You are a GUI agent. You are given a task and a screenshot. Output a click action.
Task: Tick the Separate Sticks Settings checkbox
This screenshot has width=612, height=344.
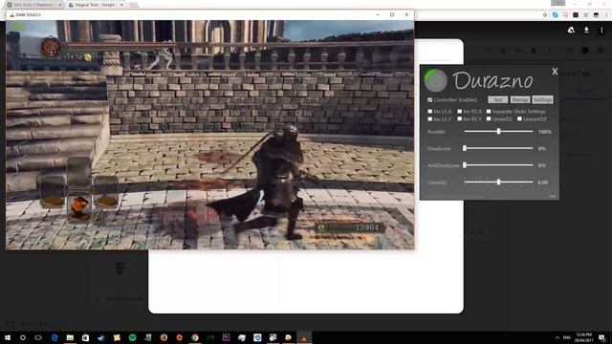(489, 112)
